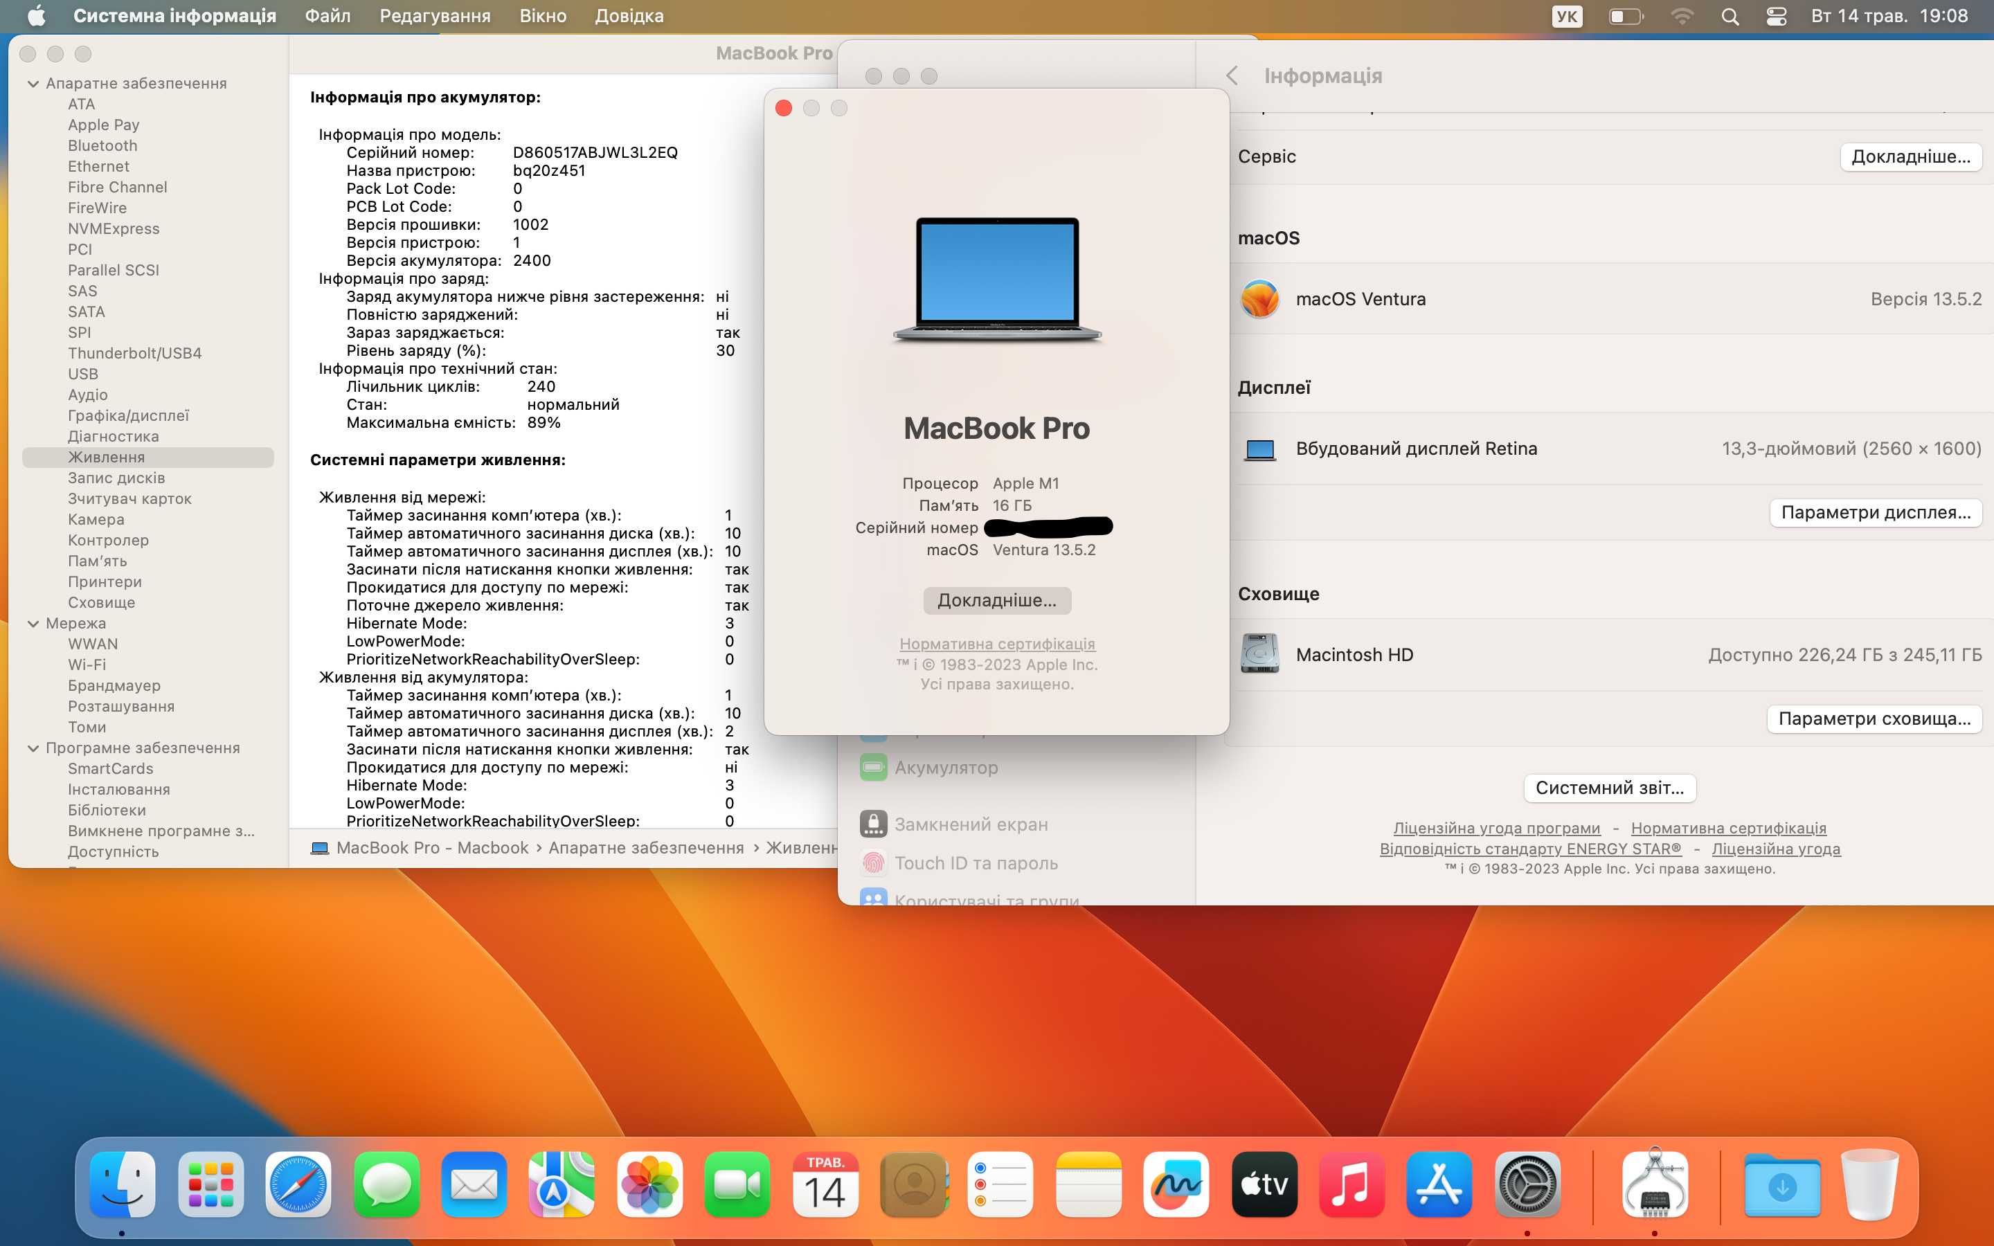This screenshot has height=1246, width=1994.
Task: Open Maps app in Dock
Action: click(x=561, y=1184)
